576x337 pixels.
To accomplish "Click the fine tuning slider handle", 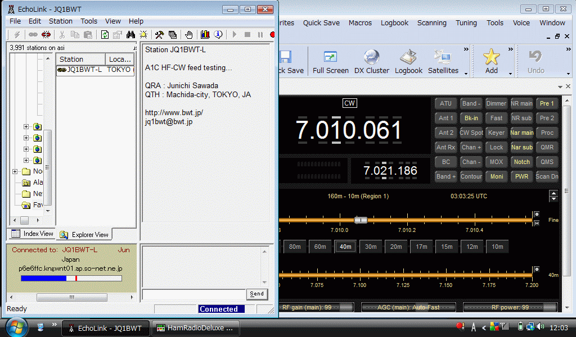I will pyautogui.click(x=361, y=220).
